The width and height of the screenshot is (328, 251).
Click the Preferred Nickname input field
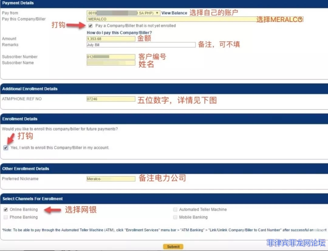[111, 179]
